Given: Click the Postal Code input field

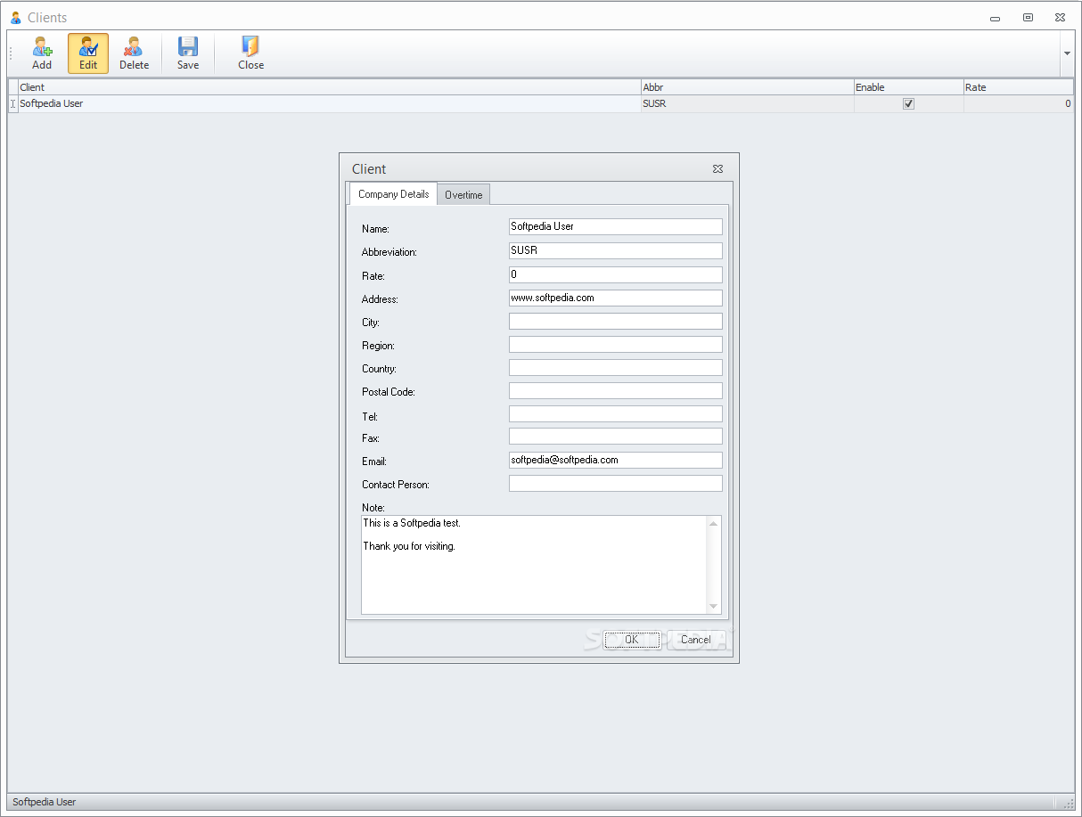Looking at the screenshot, I should coord(616,390).
